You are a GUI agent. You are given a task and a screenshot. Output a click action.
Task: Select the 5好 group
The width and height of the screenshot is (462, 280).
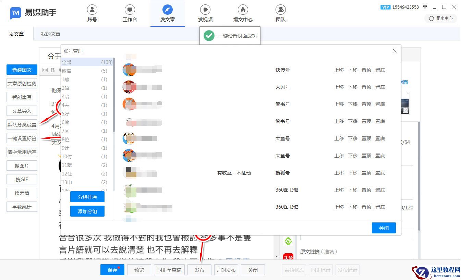pos(87,114)
